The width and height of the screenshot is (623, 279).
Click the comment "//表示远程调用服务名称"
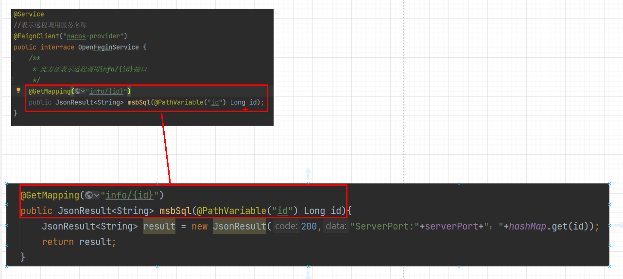tap(50, 25)
